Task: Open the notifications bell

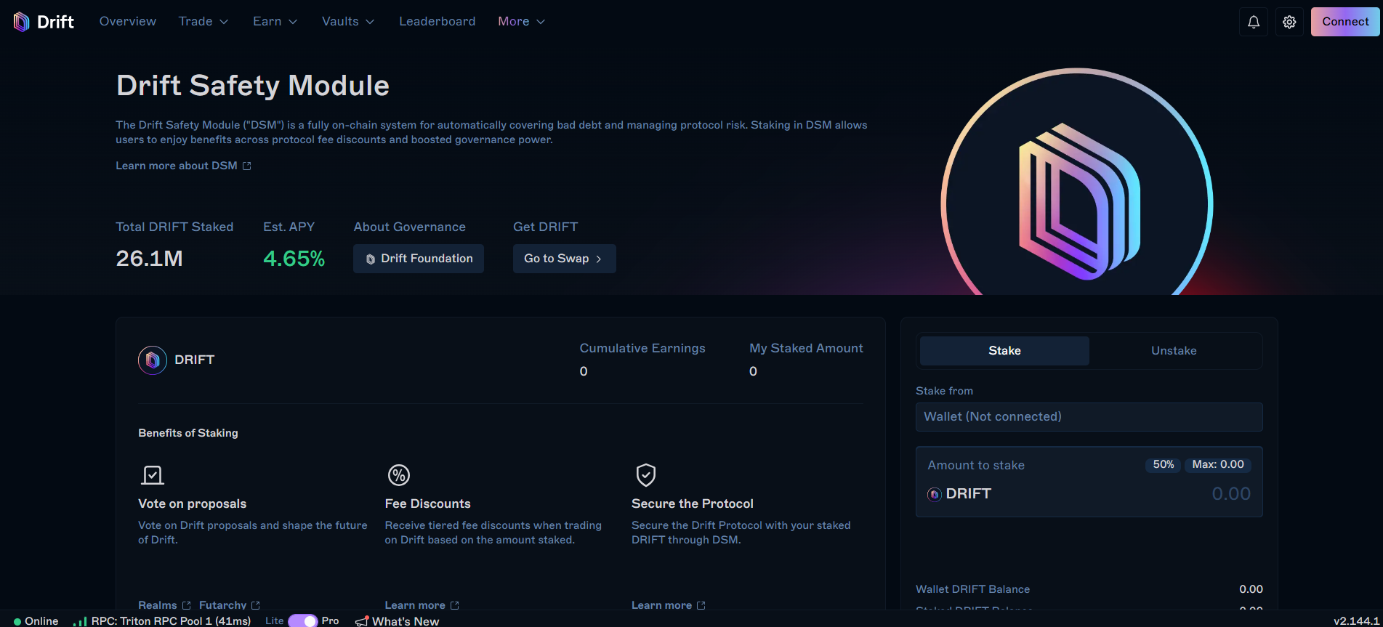Action: (x=1254, y=22)
